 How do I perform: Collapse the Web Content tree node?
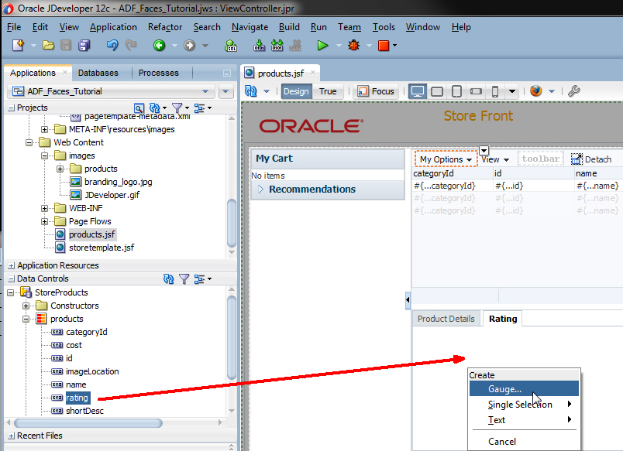click(x=29, y=142)
